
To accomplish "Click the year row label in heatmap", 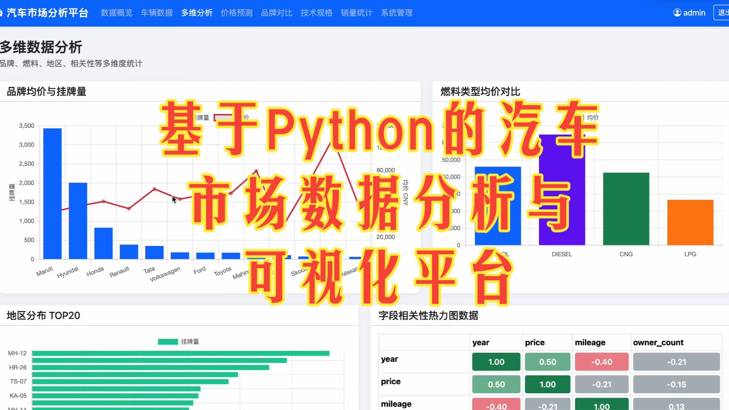I will click(390, 359).
